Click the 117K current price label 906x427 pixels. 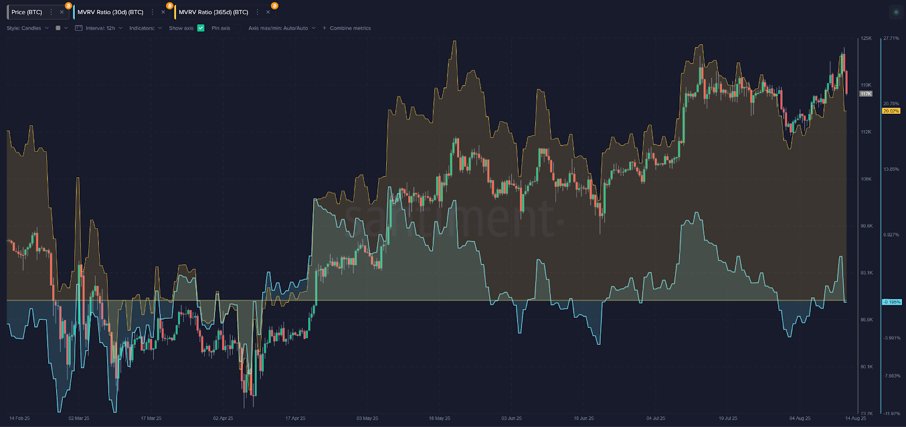tap(866, 93)
